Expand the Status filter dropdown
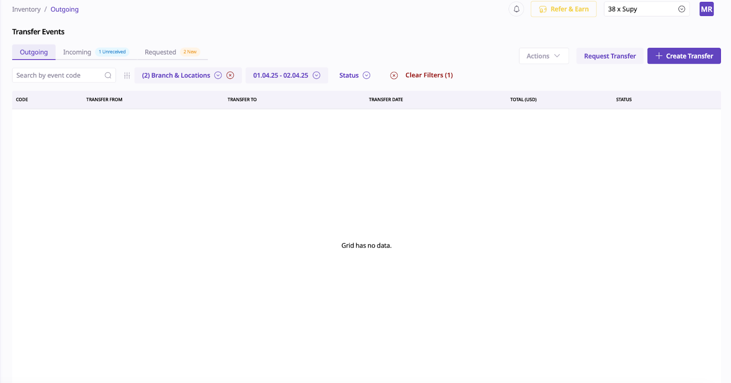731x383 pixels. 355,75
